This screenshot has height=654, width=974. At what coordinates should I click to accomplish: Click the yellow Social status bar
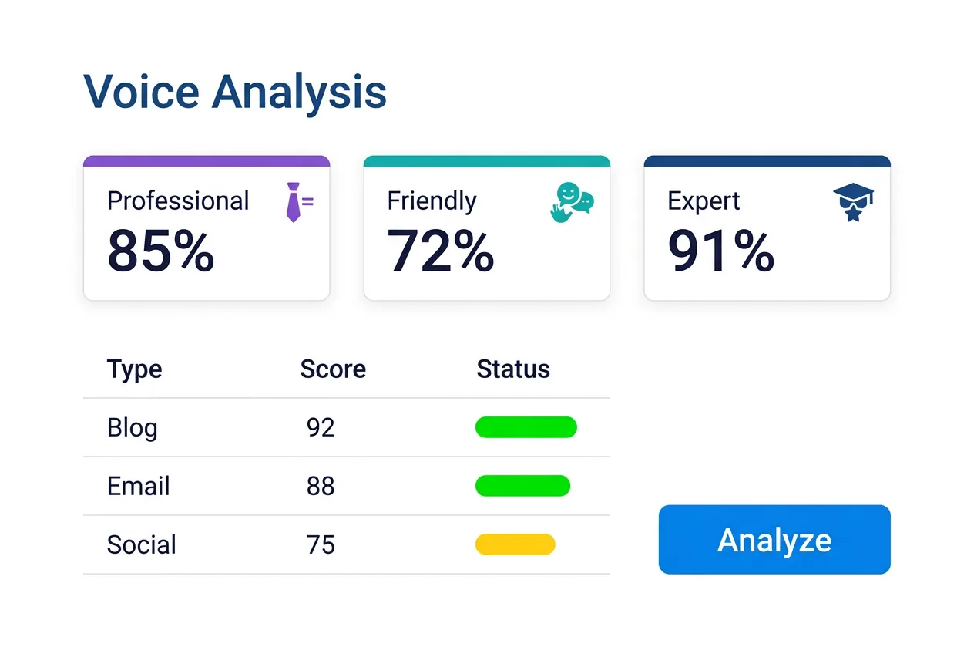(515, 544)
